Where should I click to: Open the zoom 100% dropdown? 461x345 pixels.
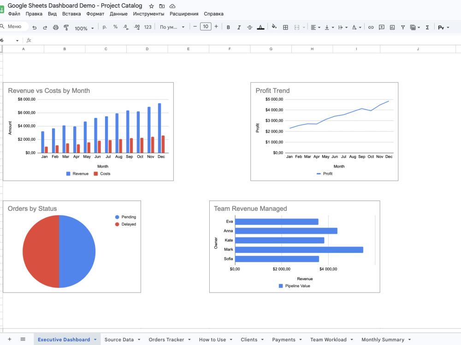84,28
